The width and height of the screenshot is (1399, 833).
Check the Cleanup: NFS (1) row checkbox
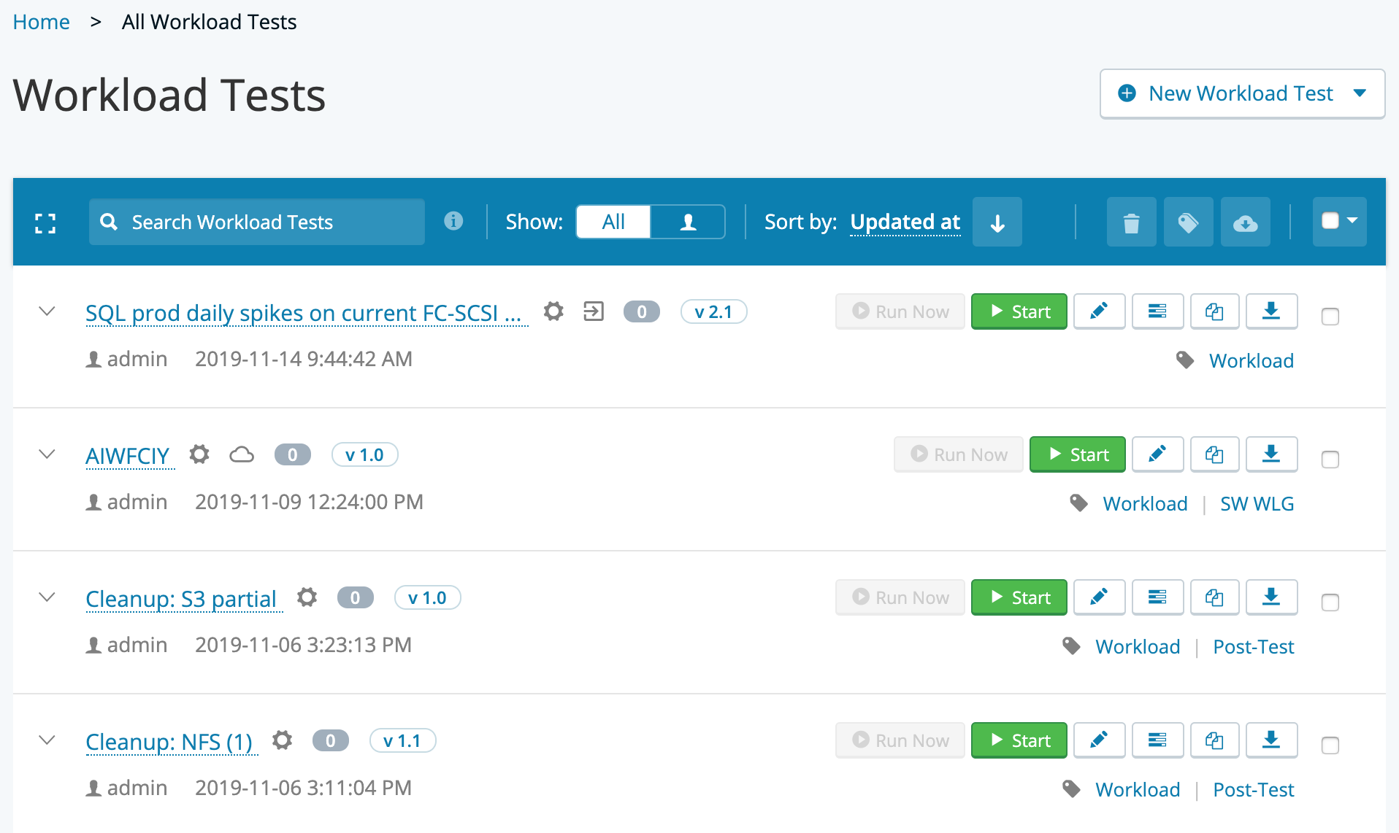[1330, 745]
